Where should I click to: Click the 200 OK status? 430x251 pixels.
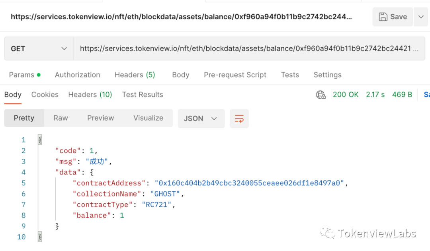pos(346,95)
